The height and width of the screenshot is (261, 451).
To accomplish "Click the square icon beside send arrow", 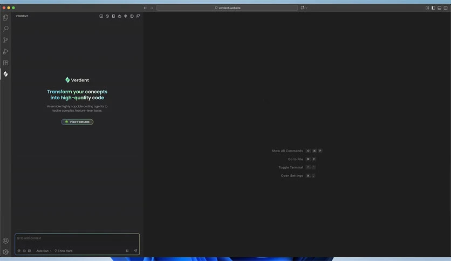I will point(127,251).
